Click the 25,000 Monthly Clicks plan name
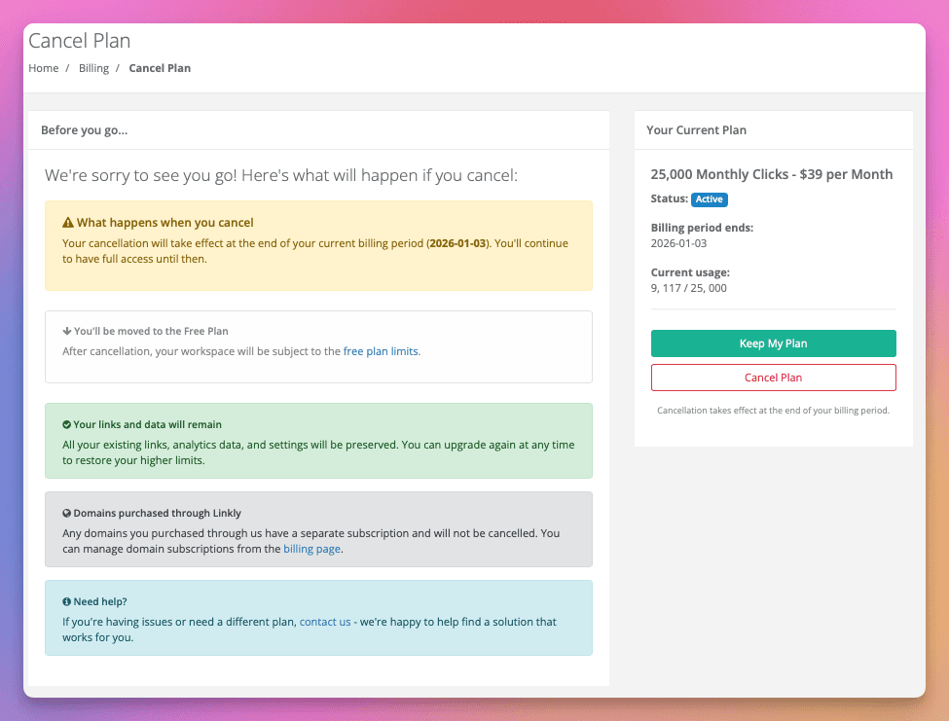The image size is (949, 721). pyautogui.click(x=771, y=174)
